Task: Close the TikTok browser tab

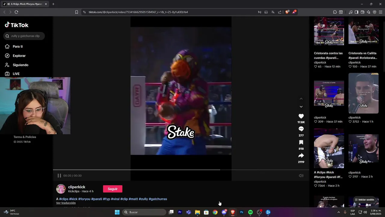Action: click(46, 4)
